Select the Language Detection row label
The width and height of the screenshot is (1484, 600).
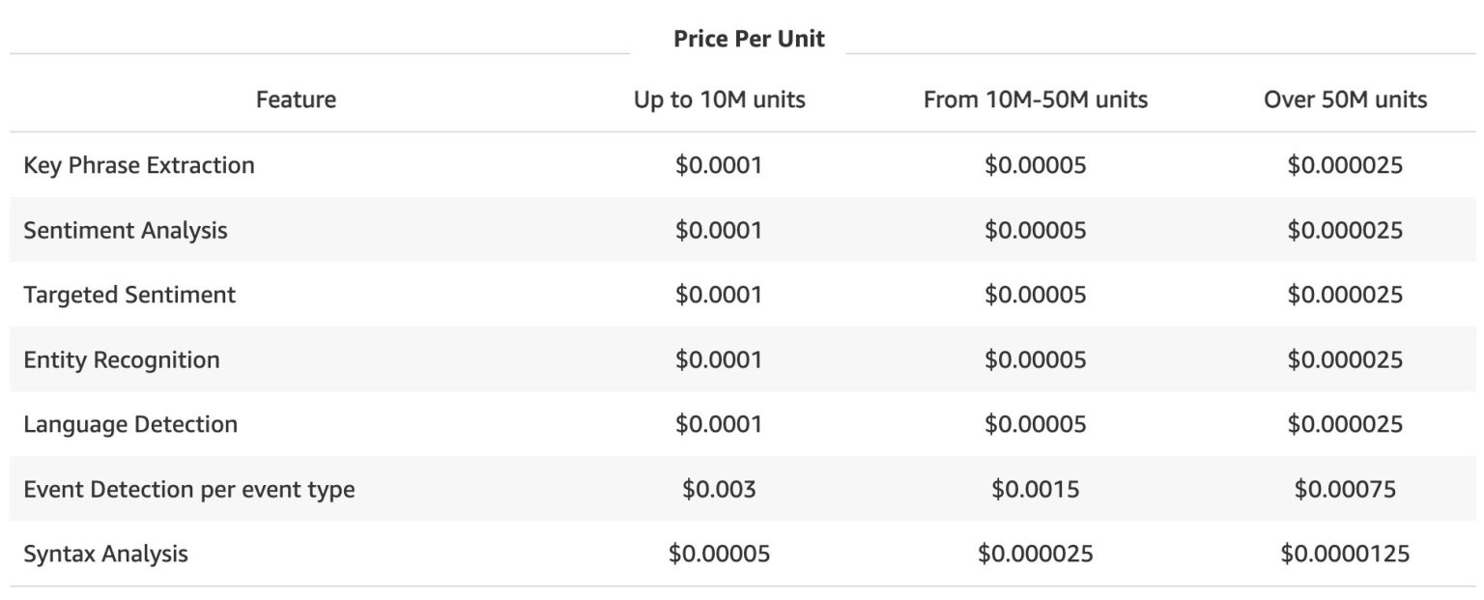[130, 424]
